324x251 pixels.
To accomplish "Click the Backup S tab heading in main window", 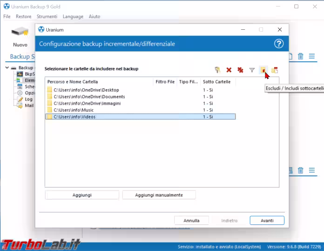I will [x=22, y=57].
